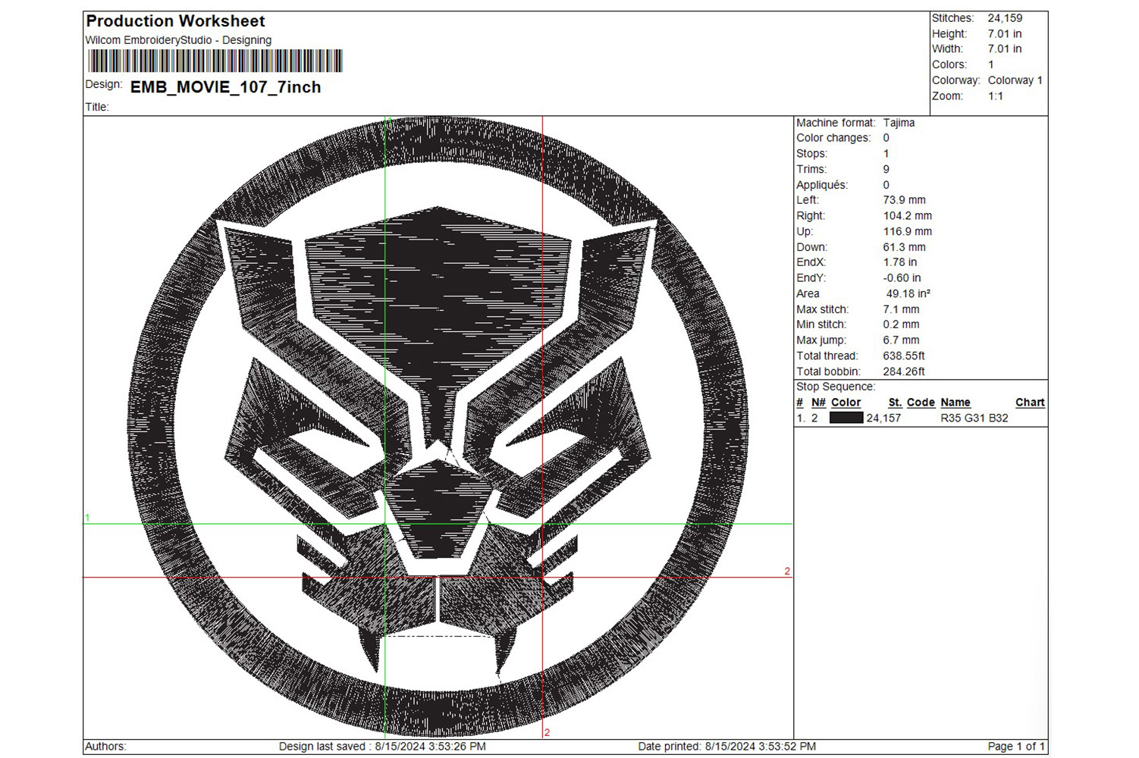This screenshot has width=1139, height=758.
Task: Click the Left value 73.9 mm
Action: [x=904, y=200]
